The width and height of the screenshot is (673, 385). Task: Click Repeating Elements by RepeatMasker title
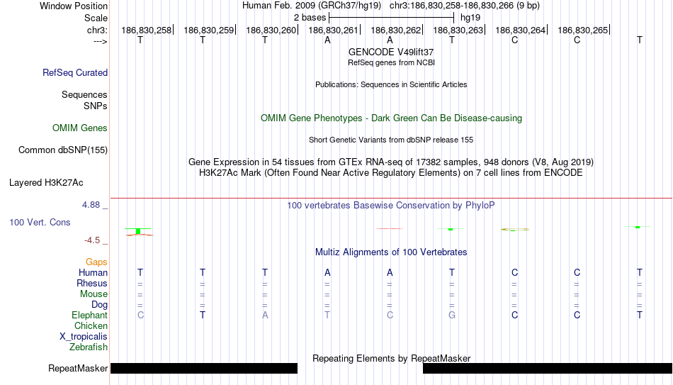(391, 358)
